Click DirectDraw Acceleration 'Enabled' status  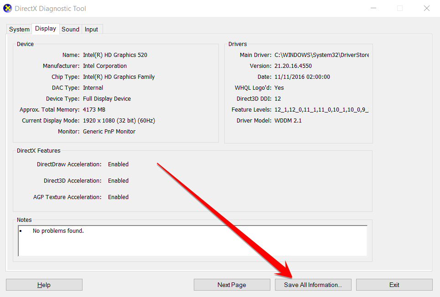[x=118, y=164]
